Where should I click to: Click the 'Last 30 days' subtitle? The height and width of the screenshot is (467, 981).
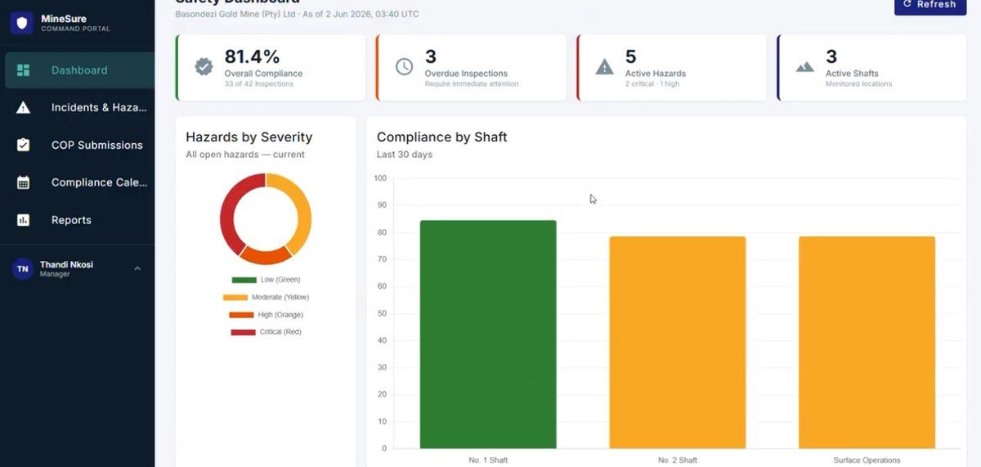pos(405,155)
